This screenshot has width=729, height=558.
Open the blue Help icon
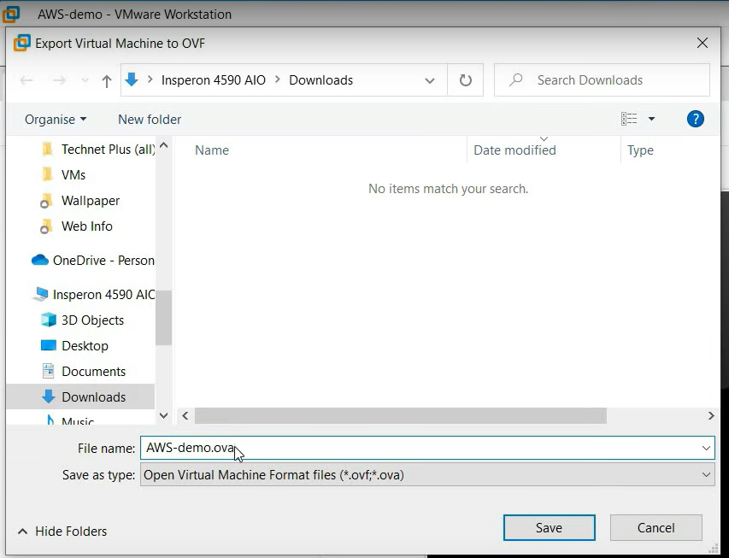point(695,119)
